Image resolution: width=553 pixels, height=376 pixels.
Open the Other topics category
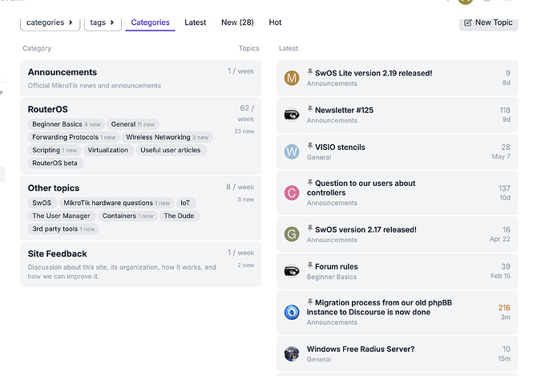coord(54,188)
